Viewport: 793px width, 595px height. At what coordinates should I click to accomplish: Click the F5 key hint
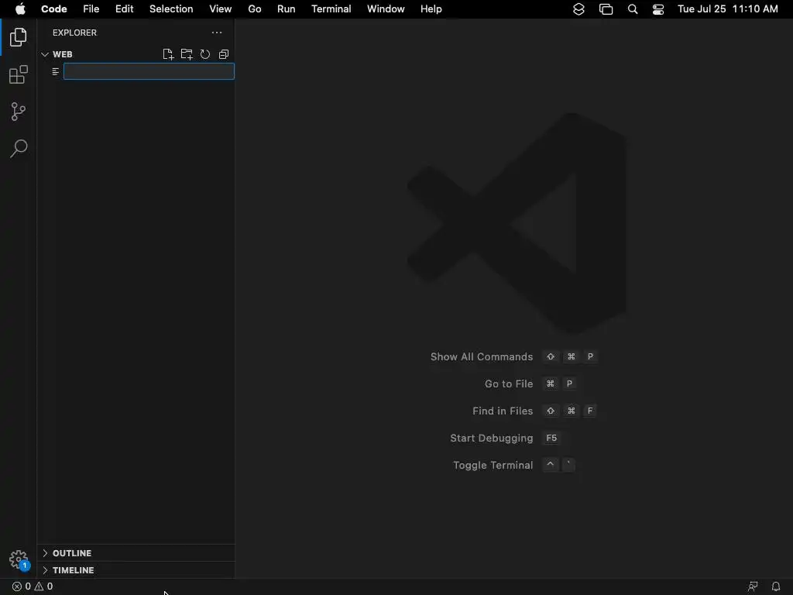(551, 439)
